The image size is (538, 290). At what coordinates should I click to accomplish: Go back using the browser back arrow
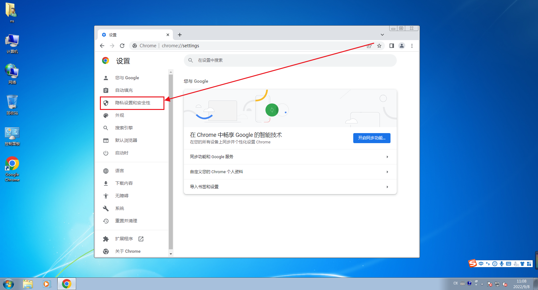(x=102, y=46)
